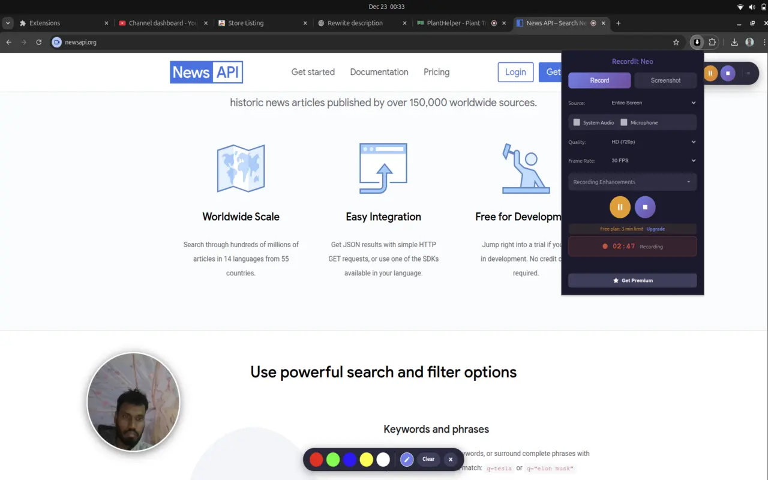Switch to the Store Listing browser tab
Image resolution: width=768 pixels, height=480 pixels.
click(x=263, y=23)
